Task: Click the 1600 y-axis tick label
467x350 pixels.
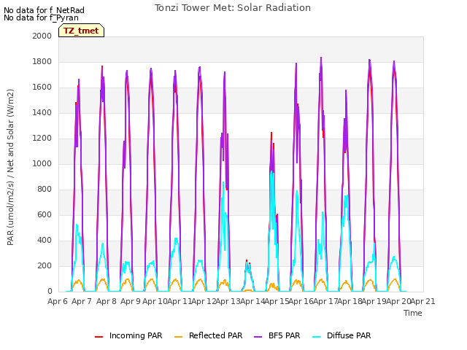Action: point(42,87)
